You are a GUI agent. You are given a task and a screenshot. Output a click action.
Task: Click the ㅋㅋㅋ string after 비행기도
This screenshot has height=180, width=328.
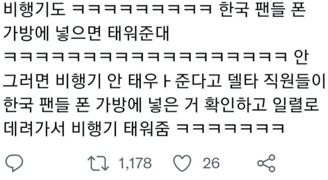(143, 10)
